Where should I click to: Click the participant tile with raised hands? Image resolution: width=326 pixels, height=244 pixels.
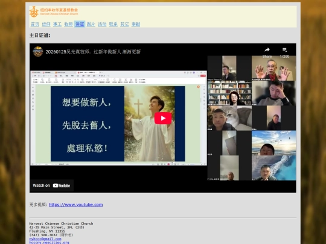(x=274, y=68)
